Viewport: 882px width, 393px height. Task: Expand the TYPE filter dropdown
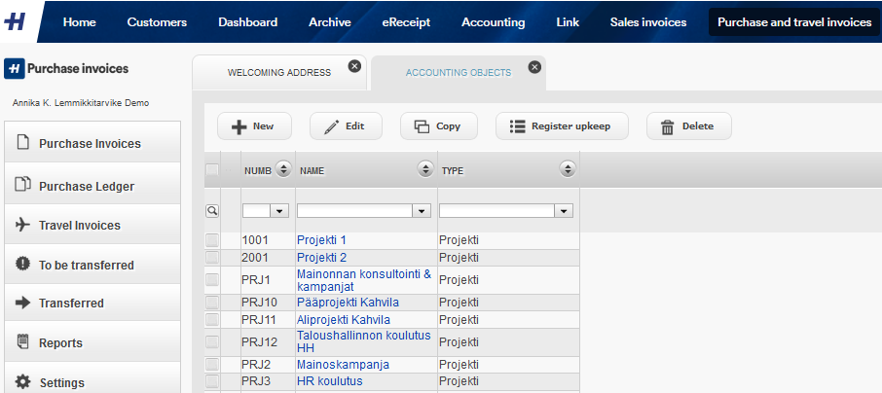(x=564, y=211)
